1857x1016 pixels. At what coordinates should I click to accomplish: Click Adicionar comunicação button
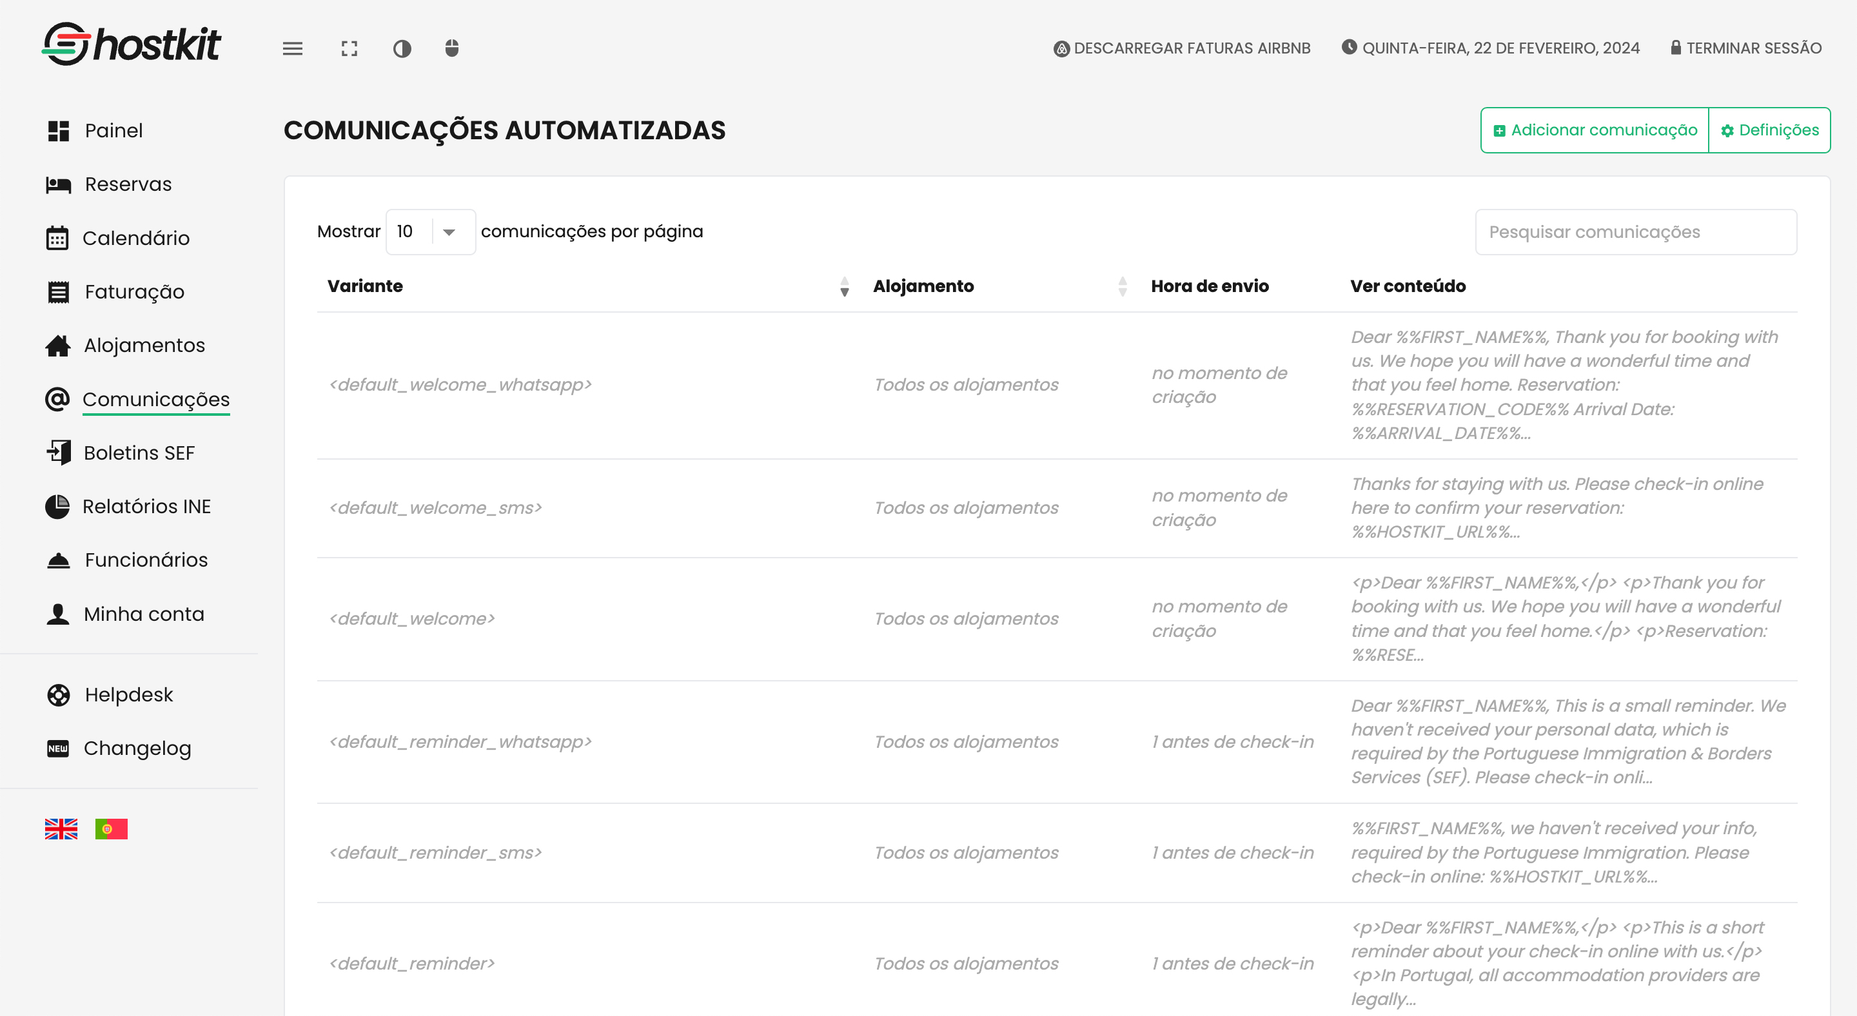1595,130
